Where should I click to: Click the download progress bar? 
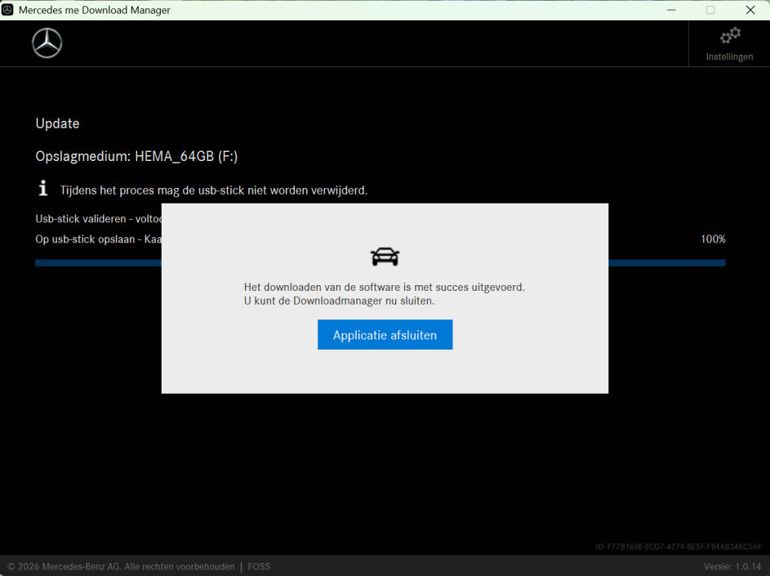pyautogui.click(x=380, y=263)
